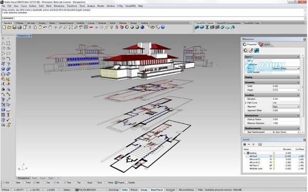Select the Pan hand tool

[50, 27]
